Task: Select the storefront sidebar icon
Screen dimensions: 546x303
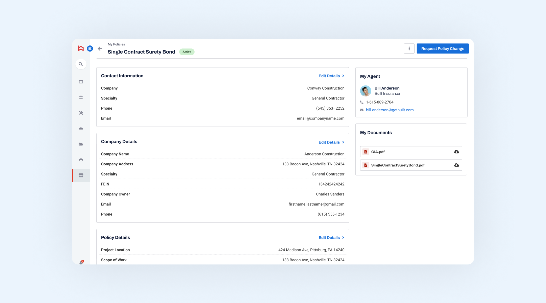Action: (81, 175)
